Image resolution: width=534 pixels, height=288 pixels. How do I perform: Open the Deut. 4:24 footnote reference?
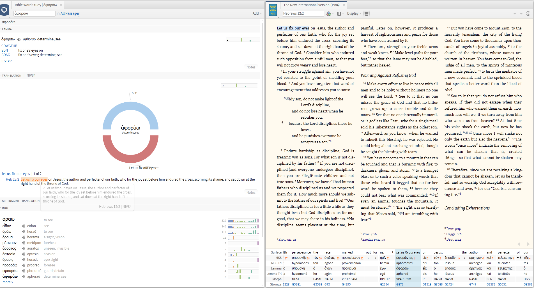(x=454, y=240)
